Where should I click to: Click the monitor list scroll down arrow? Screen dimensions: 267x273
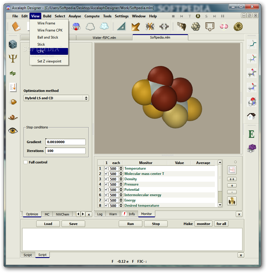point(220,205)
